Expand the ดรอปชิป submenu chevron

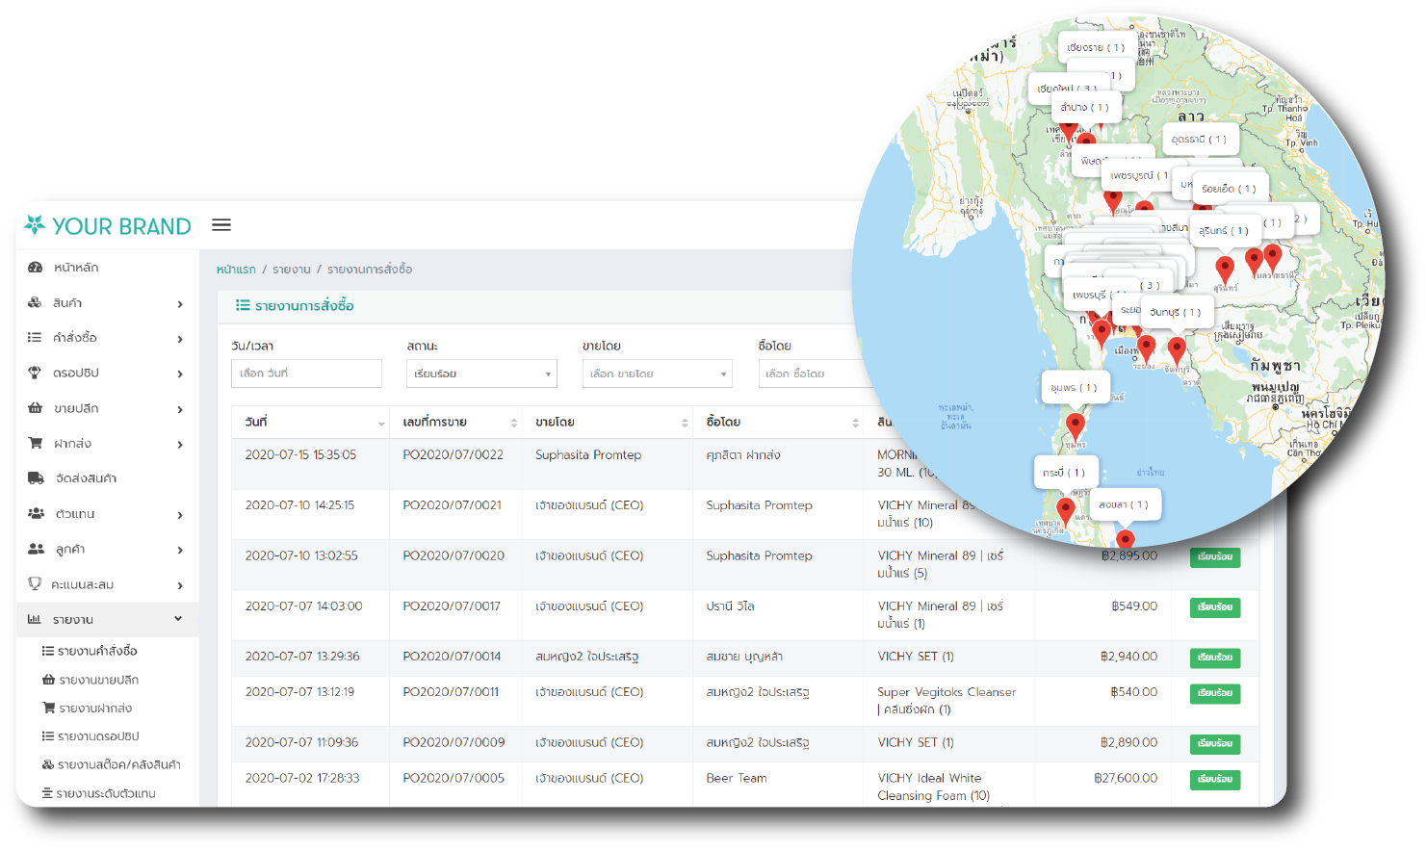coord(180,374)
